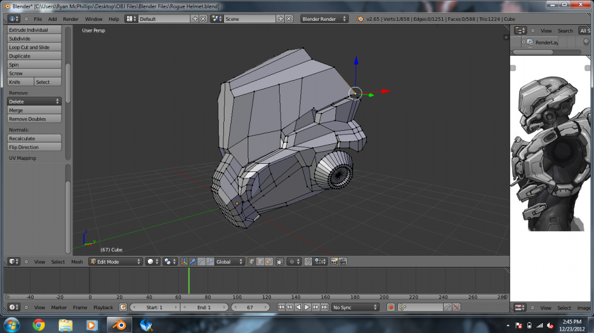Click the Recalculate normals button

(34, 138)
